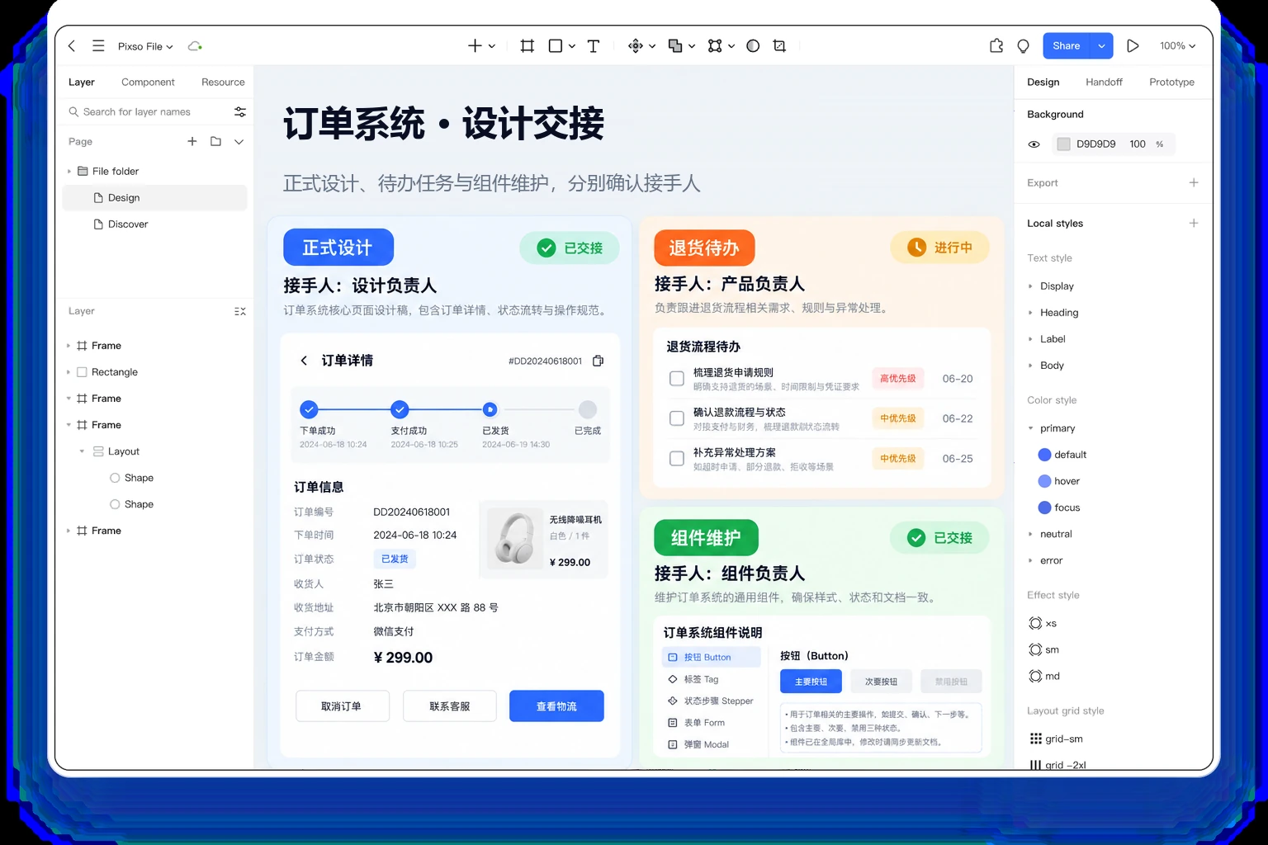Open layer search filter settings
1268x845 pixels.
[x=240, y=111]
